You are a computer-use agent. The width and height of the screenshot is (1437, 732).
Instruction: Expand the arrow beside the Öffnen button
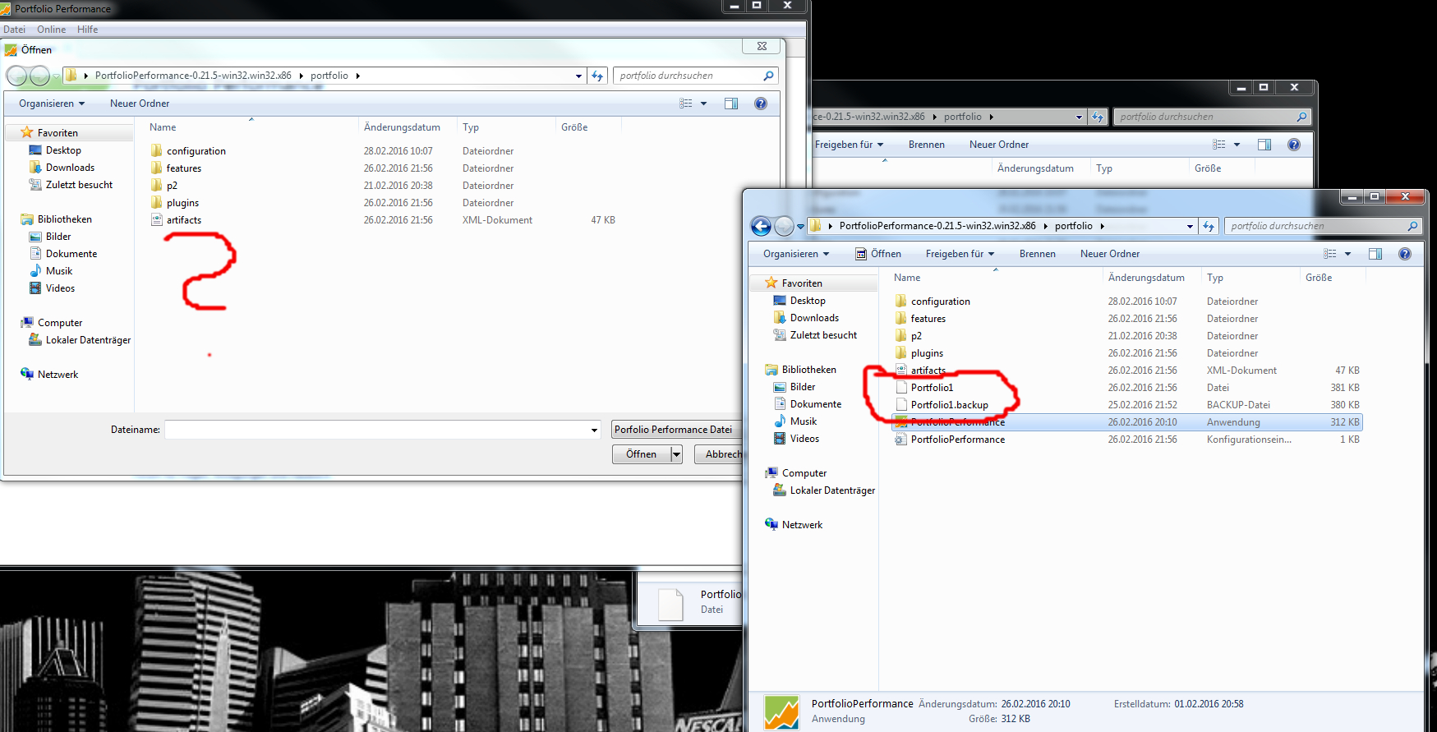pyautogui.click(x=677, y=454)
